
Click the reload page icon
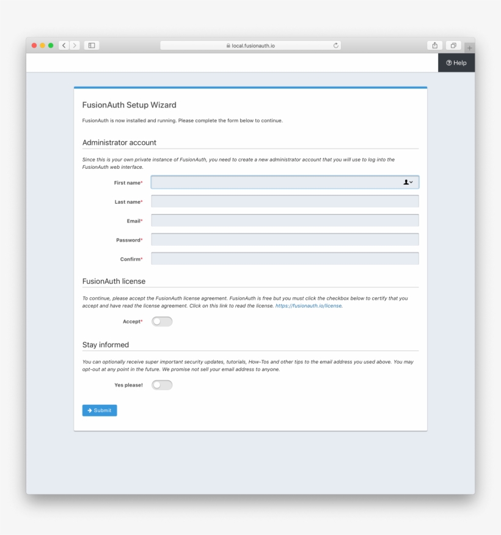click(336, 45)
